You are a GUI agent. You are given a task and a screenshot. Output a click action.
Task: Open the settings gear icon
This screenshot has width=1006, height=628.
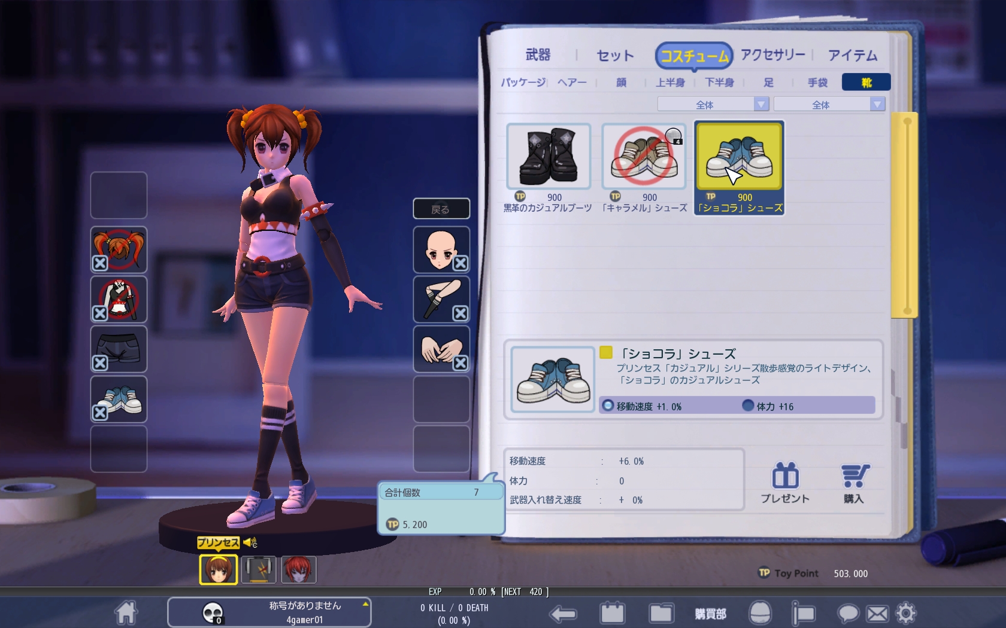[905, 613]
